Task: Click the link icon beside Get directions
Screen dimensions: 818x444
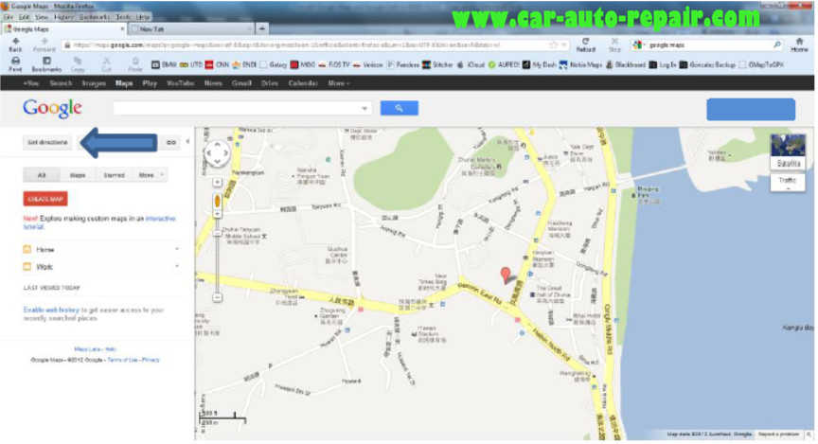Action: point(171,142)
